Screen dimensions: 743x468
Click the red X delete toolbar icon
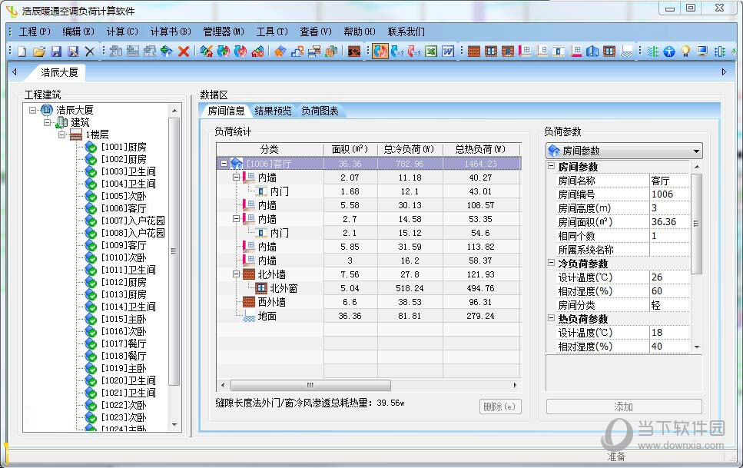(184, 51)
